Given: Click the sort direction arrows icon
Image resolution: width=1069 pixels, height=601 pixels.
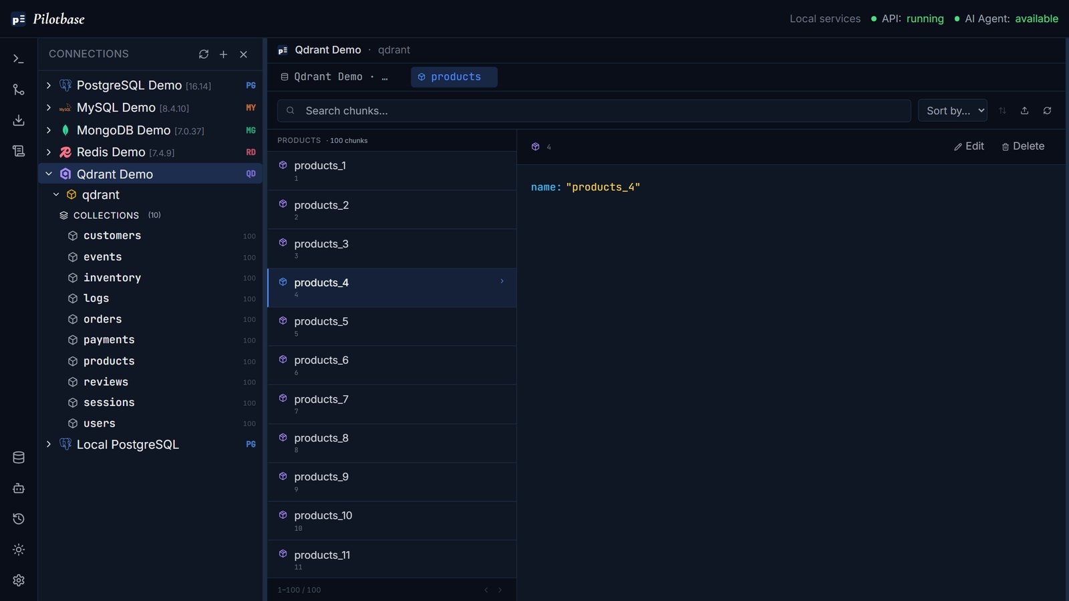Looking at the screenshot, I should pyautogui.click(x=1002, y=111).
